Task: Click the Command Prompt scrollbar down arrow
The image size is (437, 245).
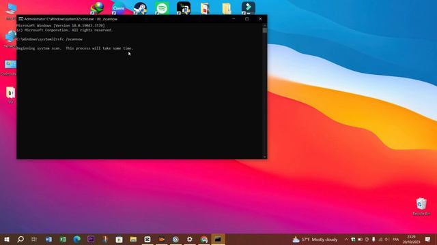Action: click(264, 157)
